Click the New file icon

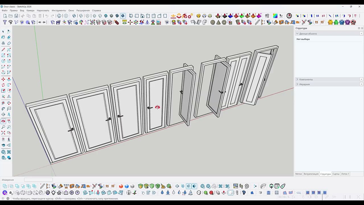[x=5, y=16]
